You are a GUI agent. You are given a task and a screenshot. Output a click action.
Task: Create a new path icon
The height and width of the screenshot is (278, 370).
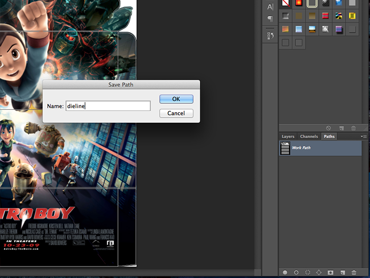tap(343, 272)
